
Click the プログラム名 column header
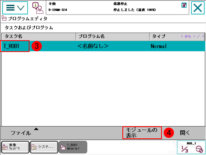113,37
